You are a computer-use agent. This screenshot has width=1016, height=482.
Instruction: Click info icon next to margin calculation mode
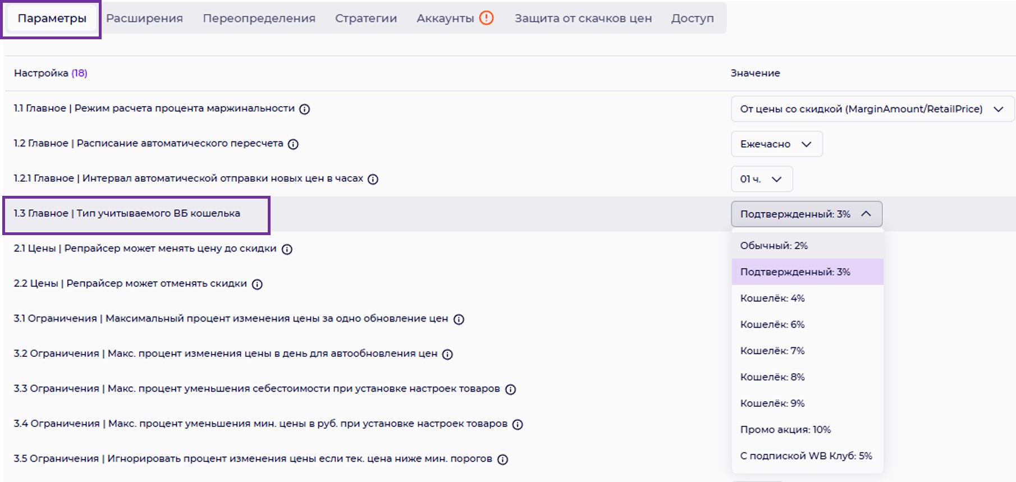click(x=304, y=109)
